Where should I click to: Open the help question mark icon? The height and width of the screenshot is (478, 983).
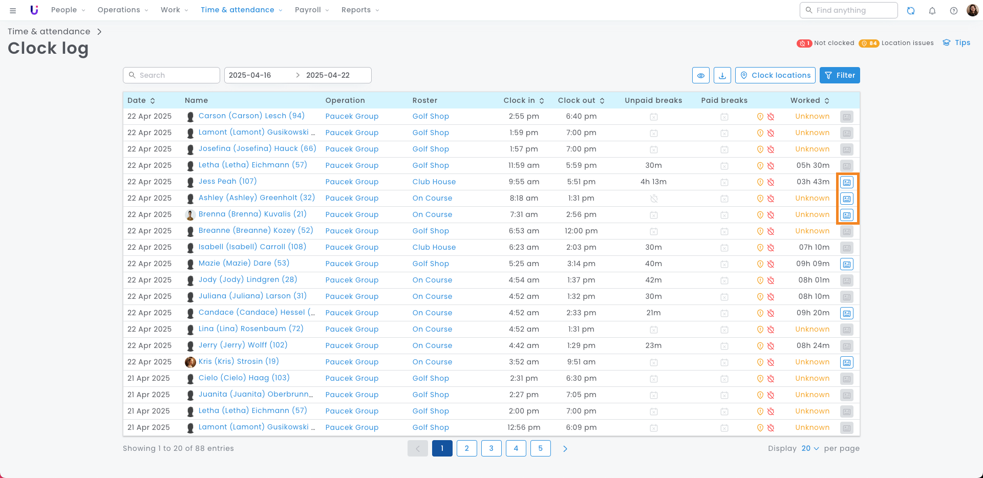(954, 10)
